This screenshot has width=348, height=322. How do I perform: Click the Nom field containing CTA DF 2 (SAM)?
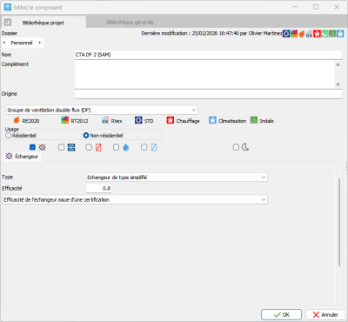pos(208,55)
